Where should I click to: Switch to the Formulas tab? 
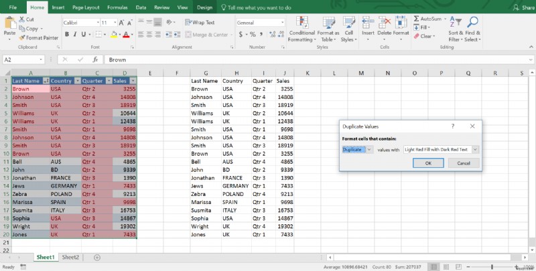[117, 7]
